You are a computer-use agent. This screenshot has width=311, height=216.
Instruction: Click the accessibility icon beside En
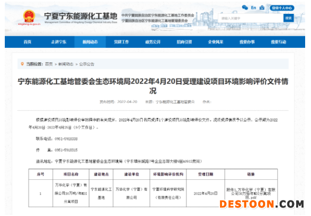coord(262,8)
